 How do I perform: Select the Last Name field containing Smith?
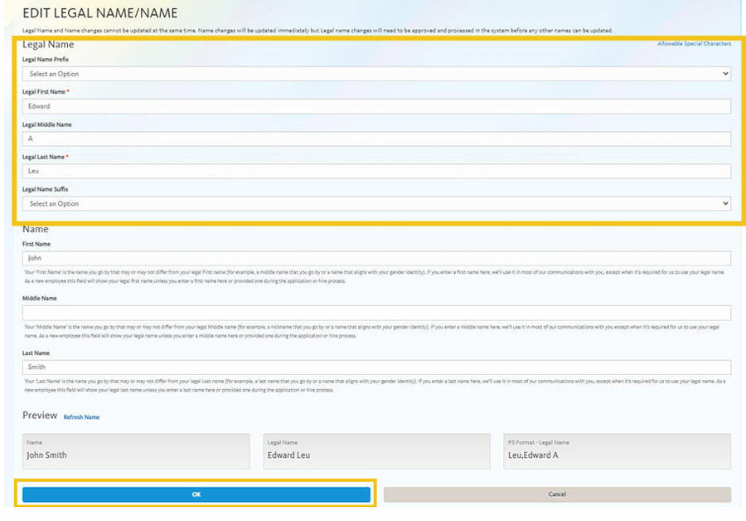(373, 366)
